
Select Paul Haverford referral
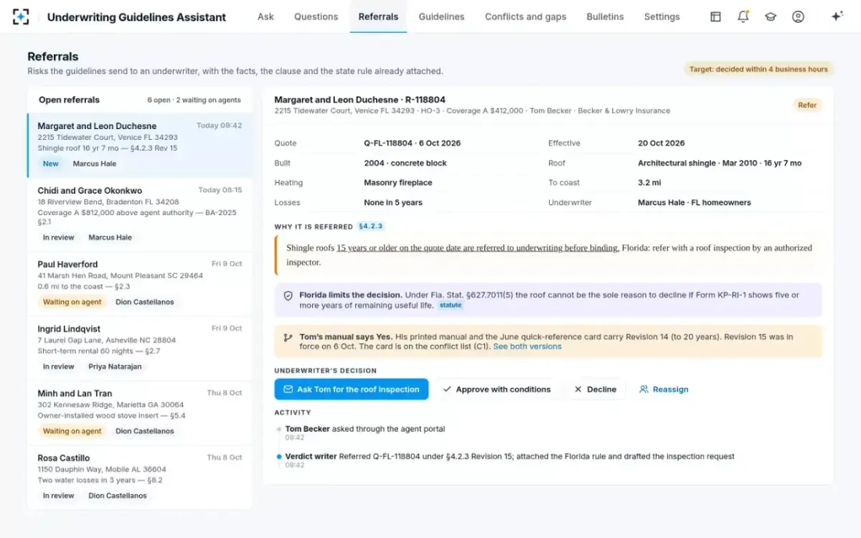point(140,283)
